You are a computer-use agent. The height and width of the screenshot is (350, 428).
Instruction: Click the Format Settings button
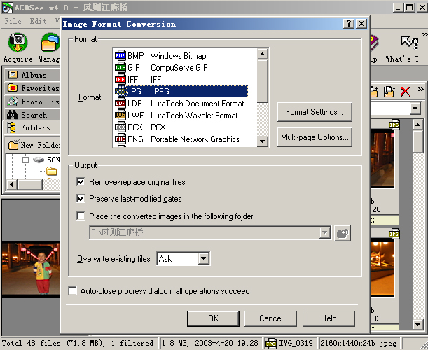click(315, 112)
